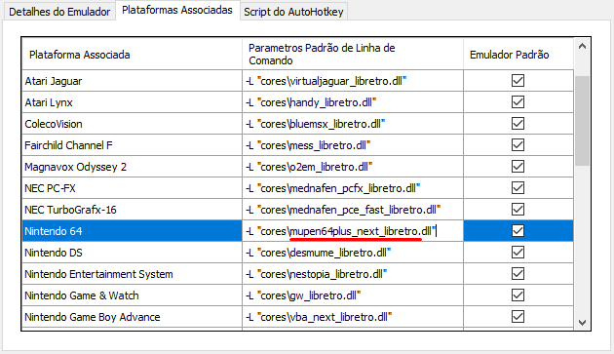Screen dimensions: 614x354
Task: Click the scroll up arrow of the list
Action: (x=582, y=47)
